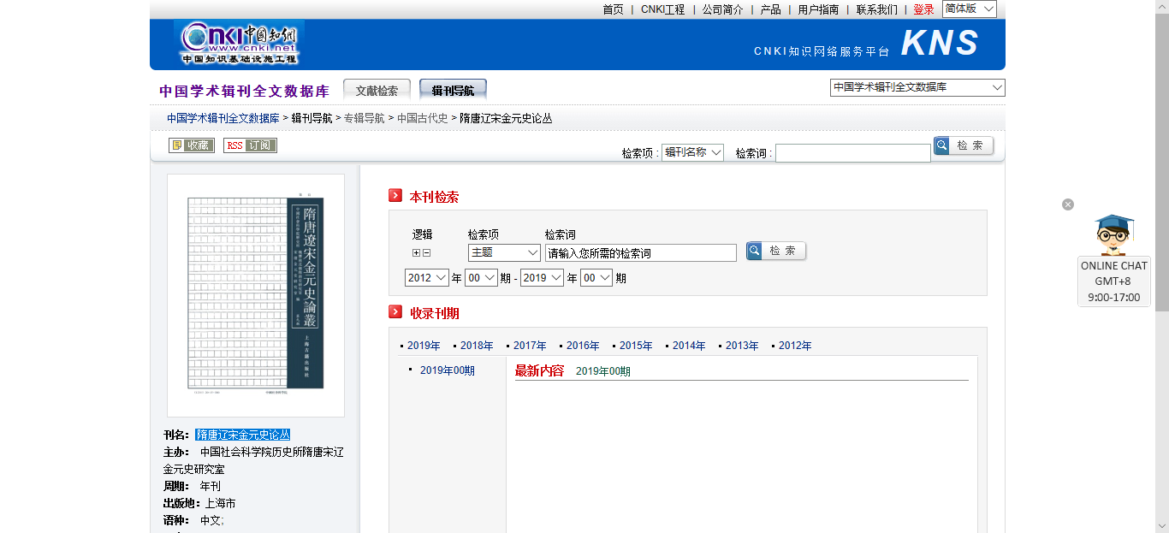1169x533 pixels.
Task: Open 首页 in the top menu
Action: pyautogui.click(x=613, y=9)
